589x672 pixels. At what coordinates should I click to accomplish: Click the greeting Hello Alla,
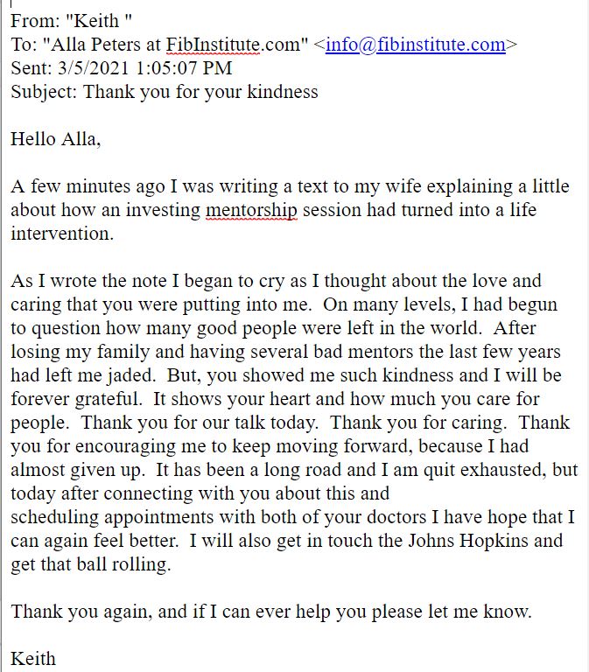[x=56, y=139]
